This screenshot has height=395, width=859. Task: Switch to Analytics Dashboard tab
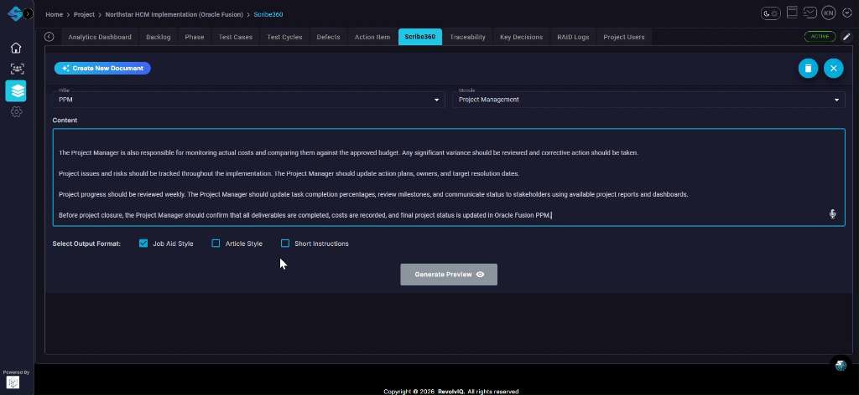click(x=100, y=37)
